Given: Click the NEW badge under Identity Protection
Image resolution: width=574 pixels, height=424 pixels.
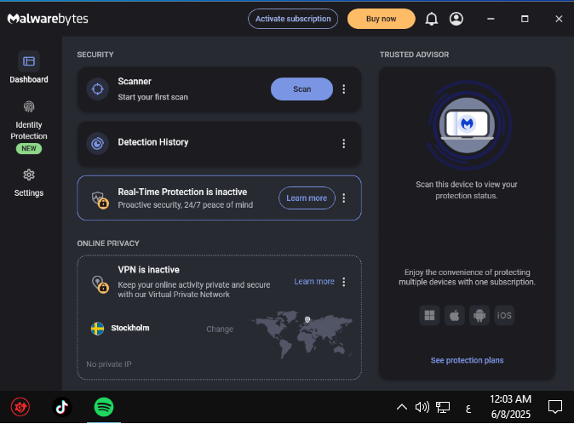Looking at the screenshot, I should [x=29, y=148].
